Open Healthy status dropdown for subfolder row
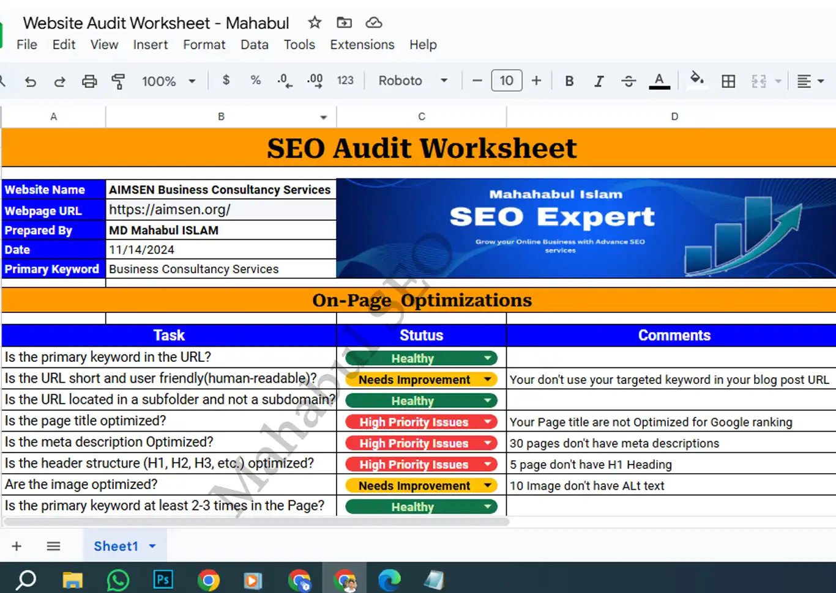The image size is (836, 593). (488, 401)
